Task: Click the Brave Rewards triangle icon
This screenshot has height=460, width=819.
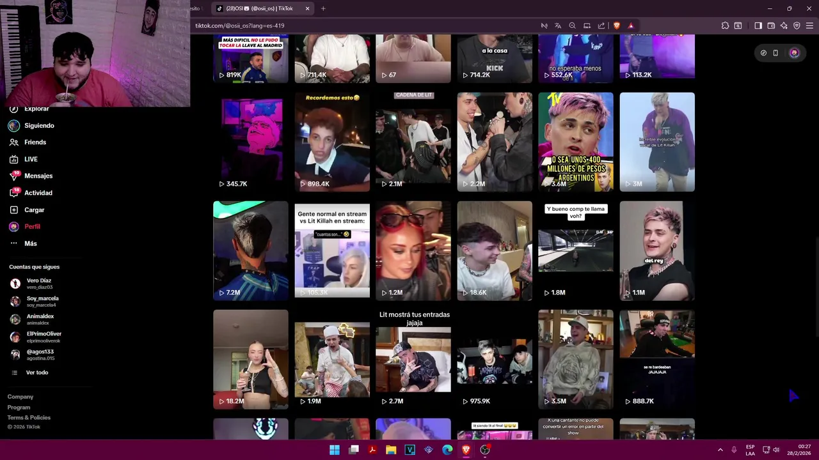Action: pyautogui.click(x=631, y=26)
